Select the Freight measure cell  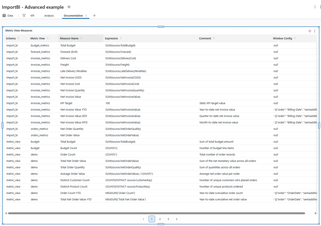pos(65,65)
